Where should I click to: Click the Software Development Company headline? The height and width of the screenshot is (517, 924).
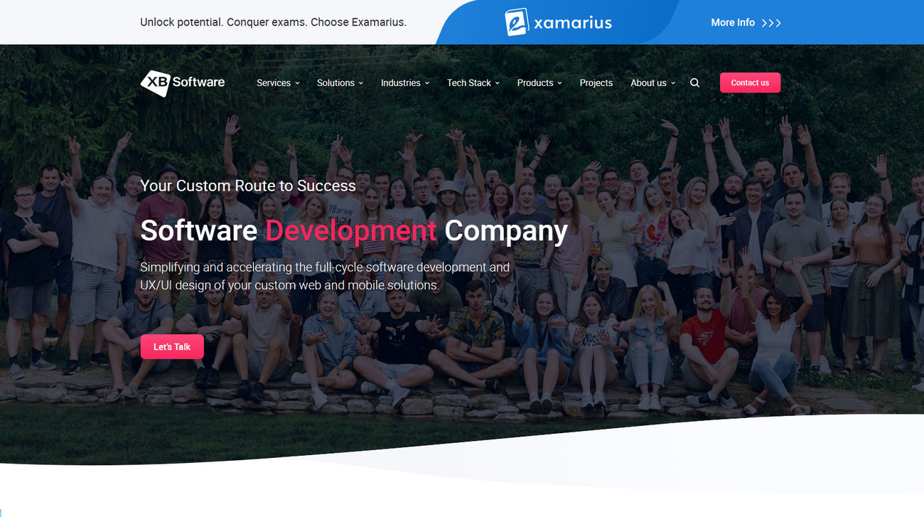353,230
